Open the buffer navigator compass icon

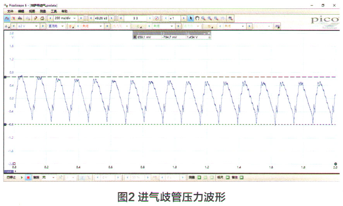157,18
